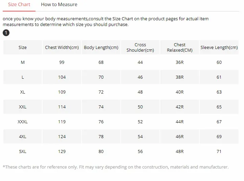This screenshot has height=181, width=244.
Task: Click the Size column header
Action: (x=23, y=48)
